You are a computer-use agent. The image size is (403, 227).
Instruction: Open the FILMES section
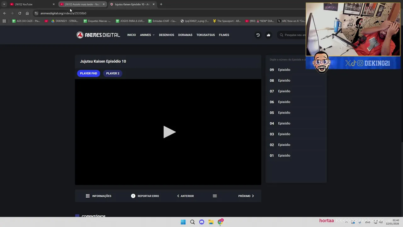[224, 35]
